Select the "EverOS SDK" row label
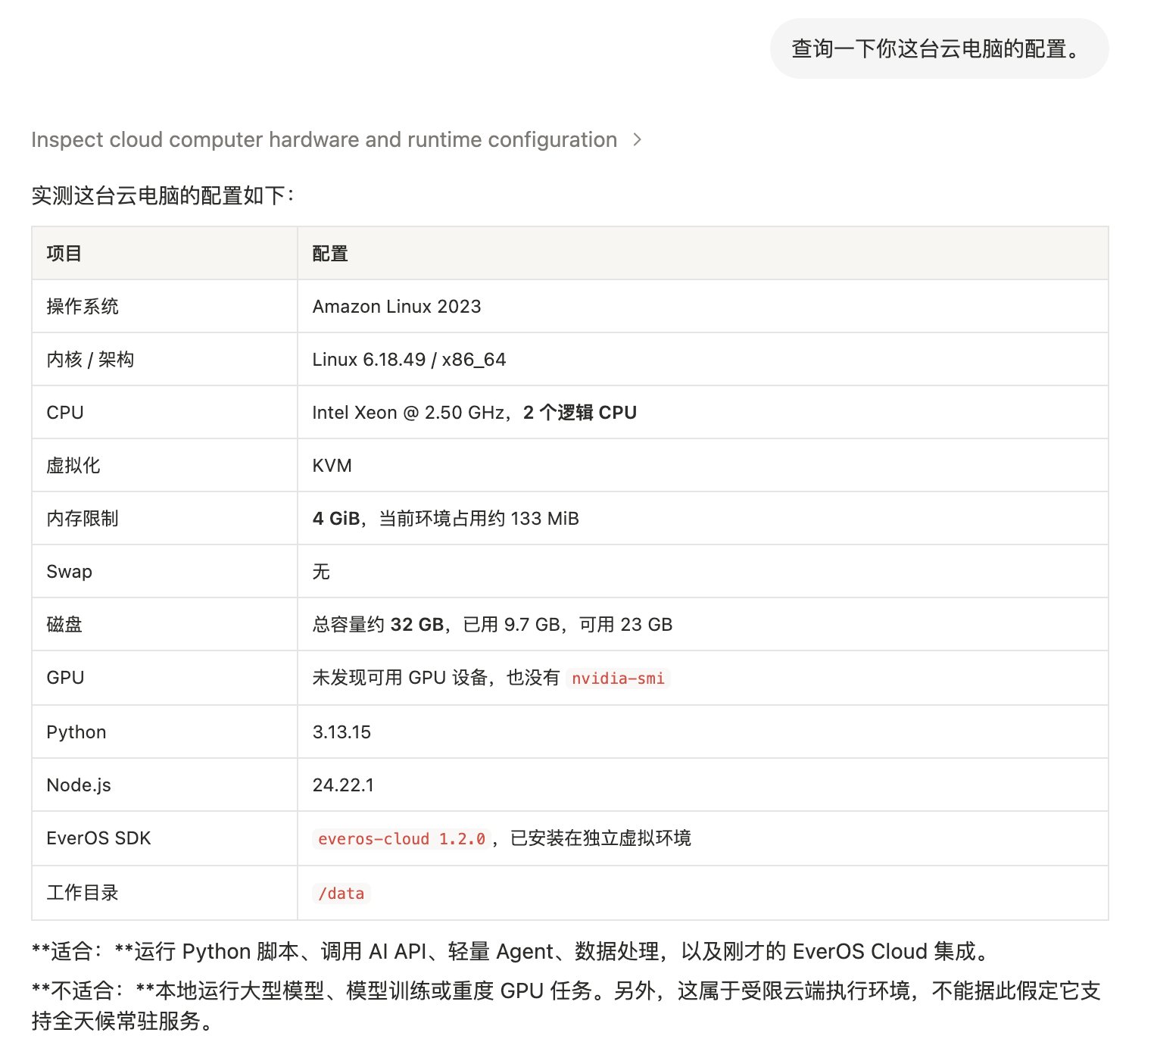The height and width of the screenshot is (1042, 1157). point(98,838)
